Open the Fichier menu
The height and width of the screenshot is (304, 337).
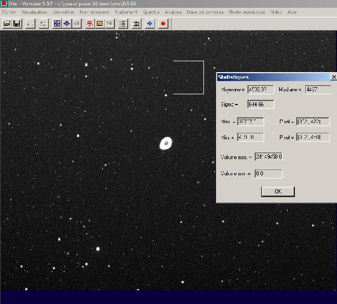(9, 12)
